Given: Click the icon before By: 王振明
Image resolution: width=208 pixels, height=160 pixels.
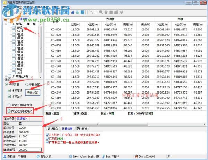Looking at the screenshot, I should pos(104,157).
